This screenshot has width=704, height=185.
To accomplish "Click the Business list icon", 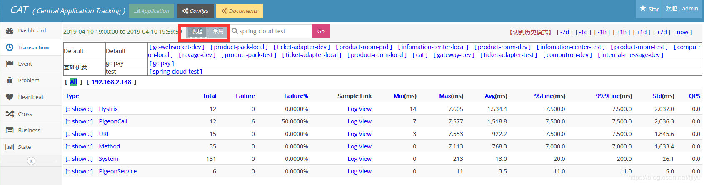I will [x=10, y=131].
